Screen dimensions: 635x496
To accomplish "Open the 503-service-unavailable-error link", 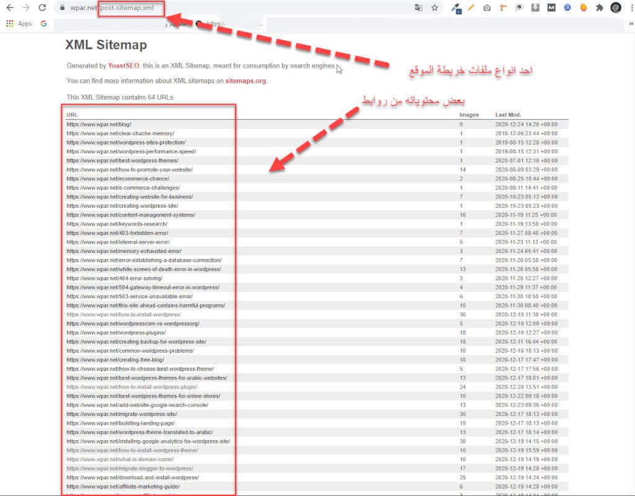I will click(x=130, y=296).
